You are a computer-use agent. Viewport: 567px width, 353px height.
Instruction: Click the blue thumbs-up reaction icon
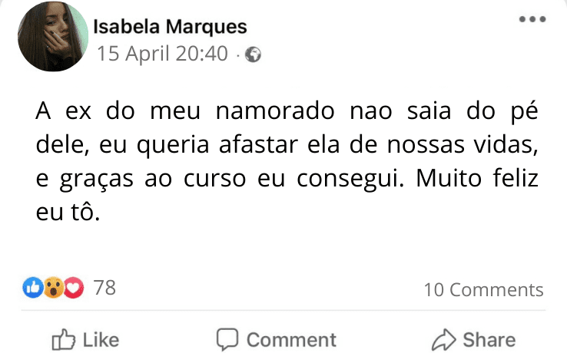click(32, 289)
